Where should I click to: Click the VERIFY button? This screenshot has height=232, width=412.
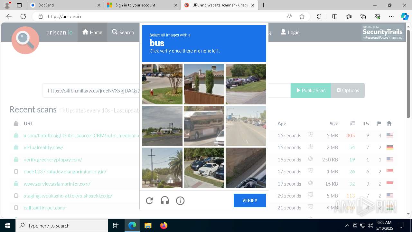click(250, 200)
